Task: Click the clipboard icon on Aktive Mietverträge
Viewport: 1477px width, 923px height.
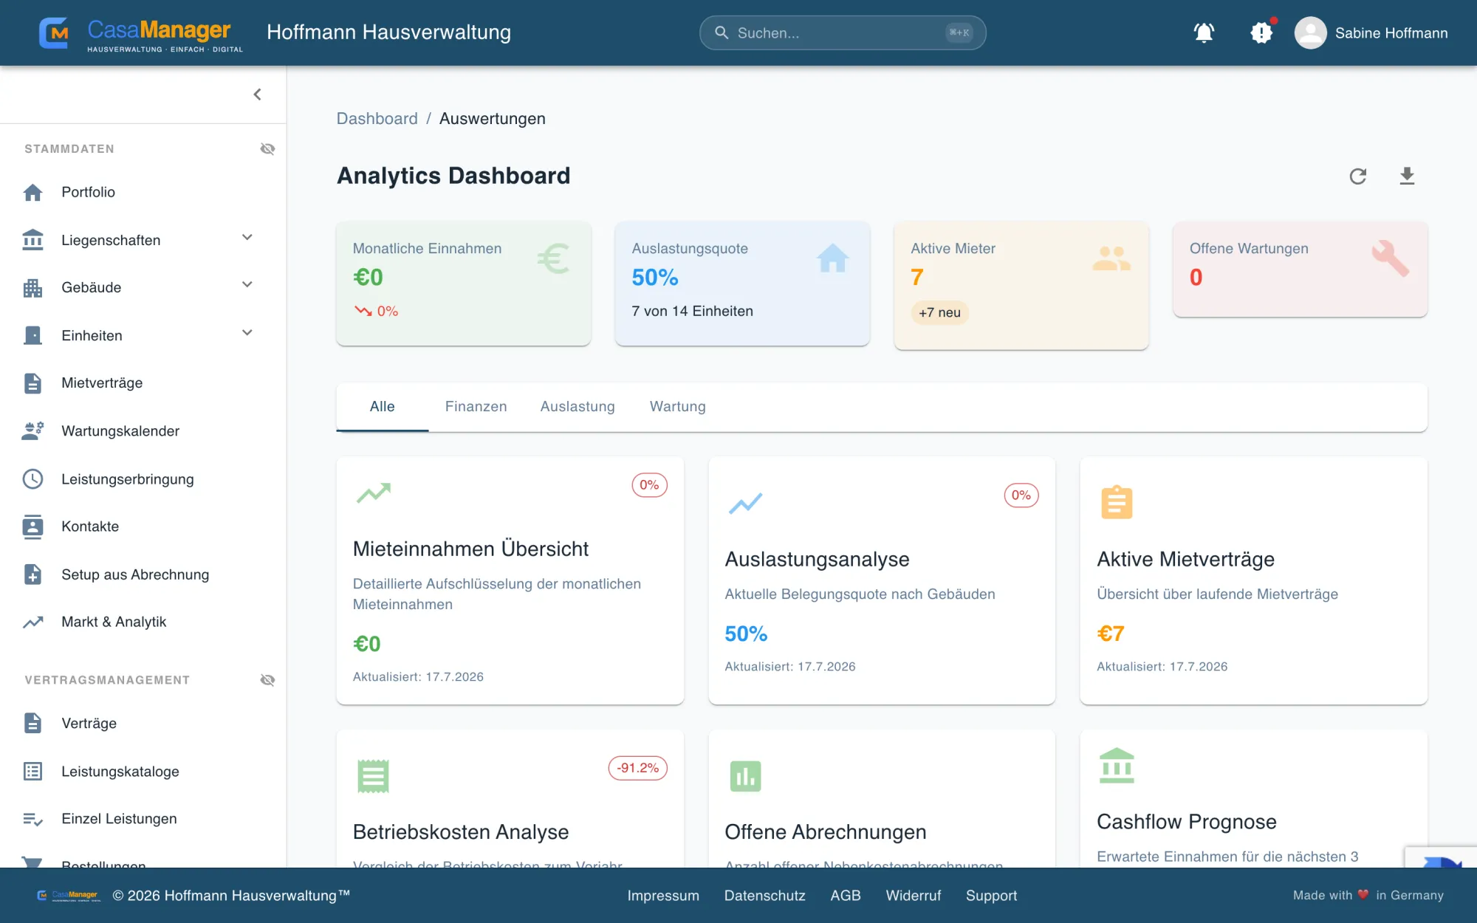Action: pos(1117,503)
